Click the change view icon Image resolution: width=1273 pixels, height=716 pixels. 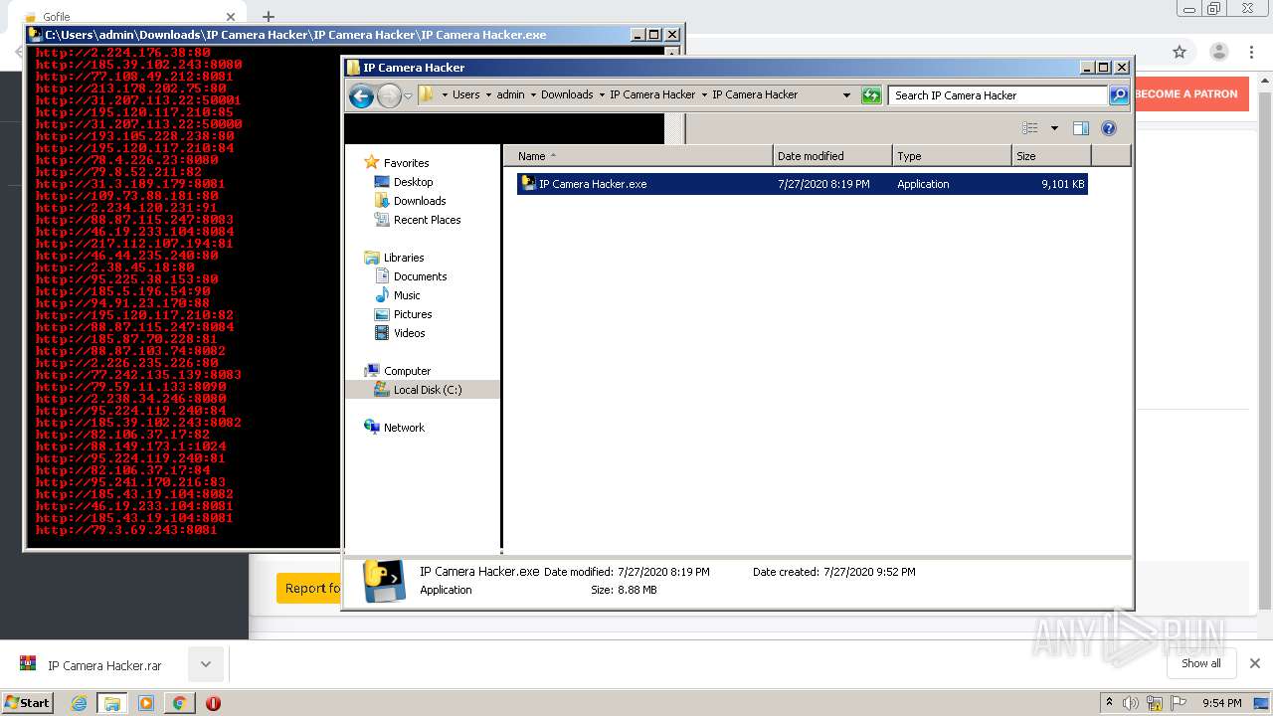pyautogui.click(x=1030, y=128)
